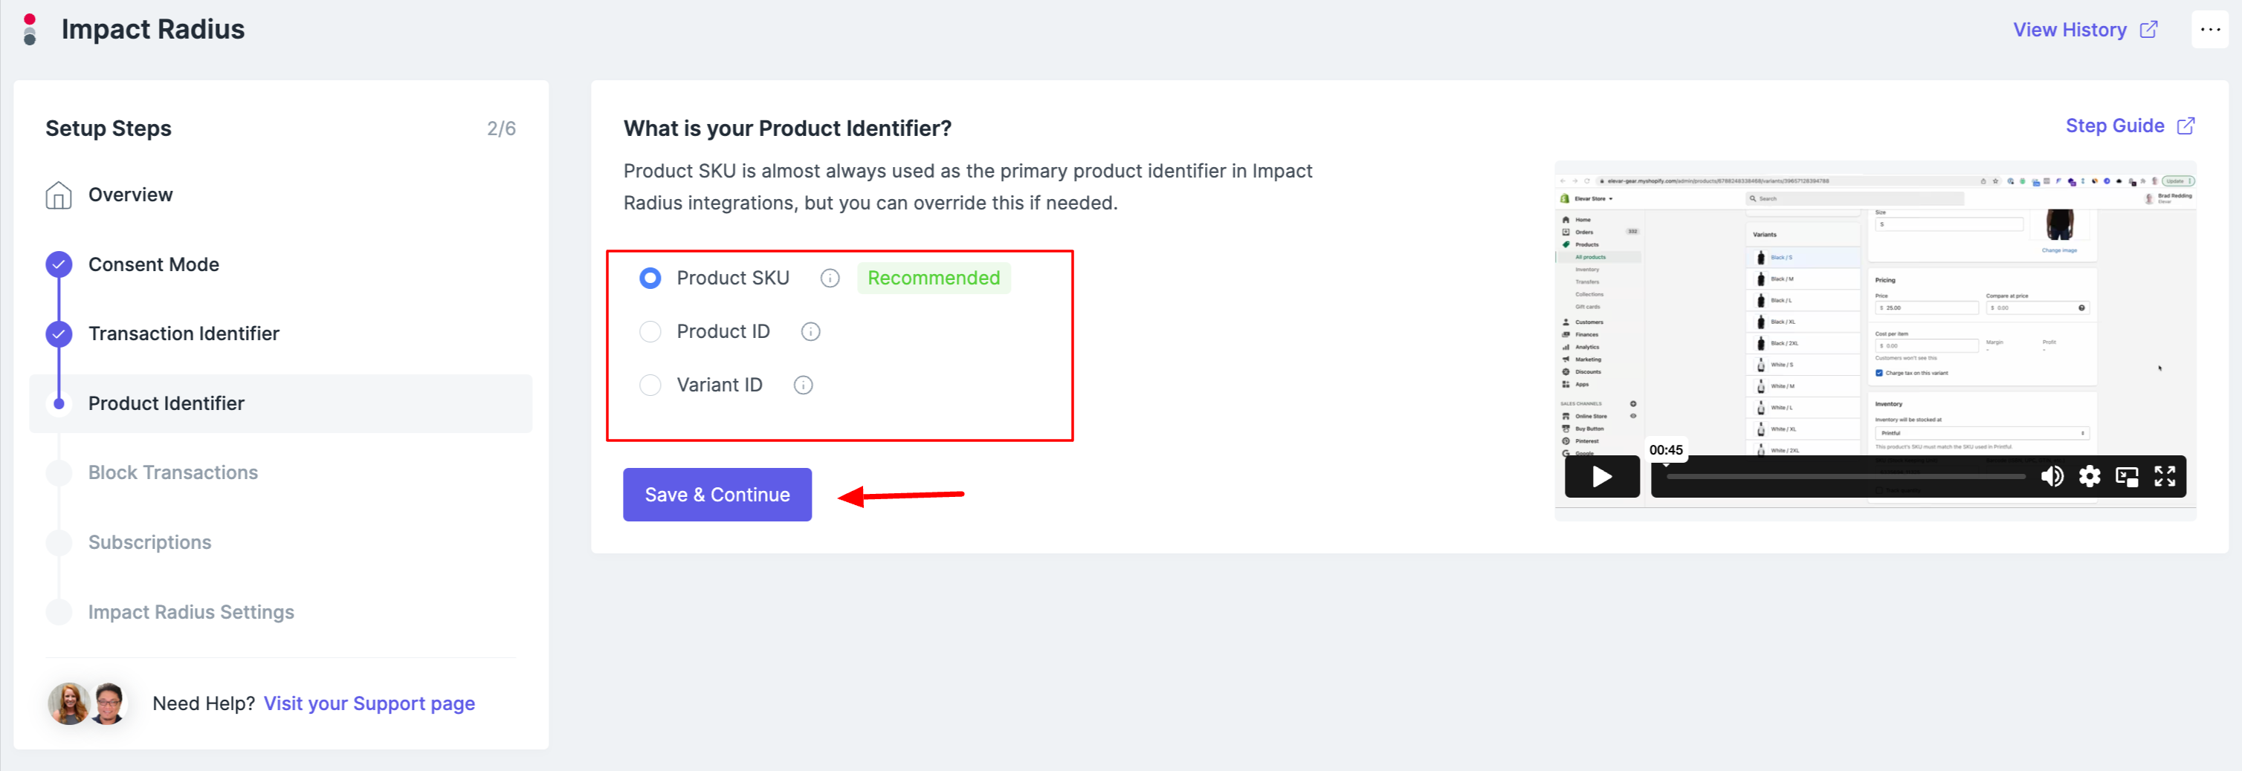Image resolution: width=2242 pixels, height=771 pixels.
Task: Open the three-dot more options menu
Action: (x=2209, y=30)
